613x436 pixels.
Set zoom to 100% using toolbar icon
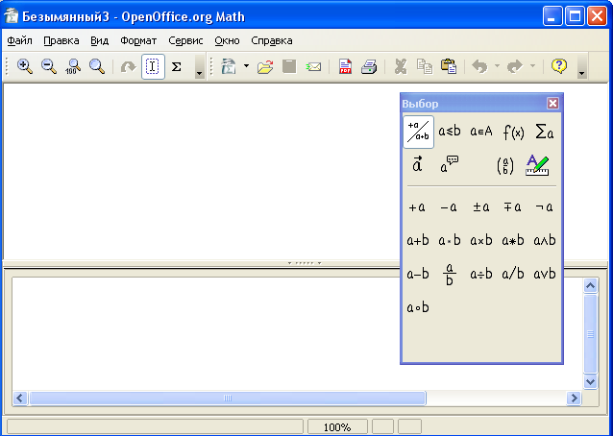coord(73,66)
